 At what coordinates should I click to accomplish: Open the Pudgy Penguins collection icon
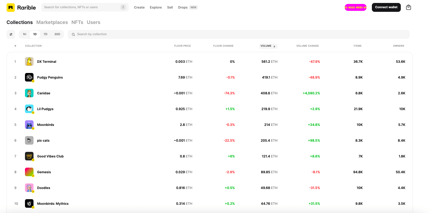point(29,77)
